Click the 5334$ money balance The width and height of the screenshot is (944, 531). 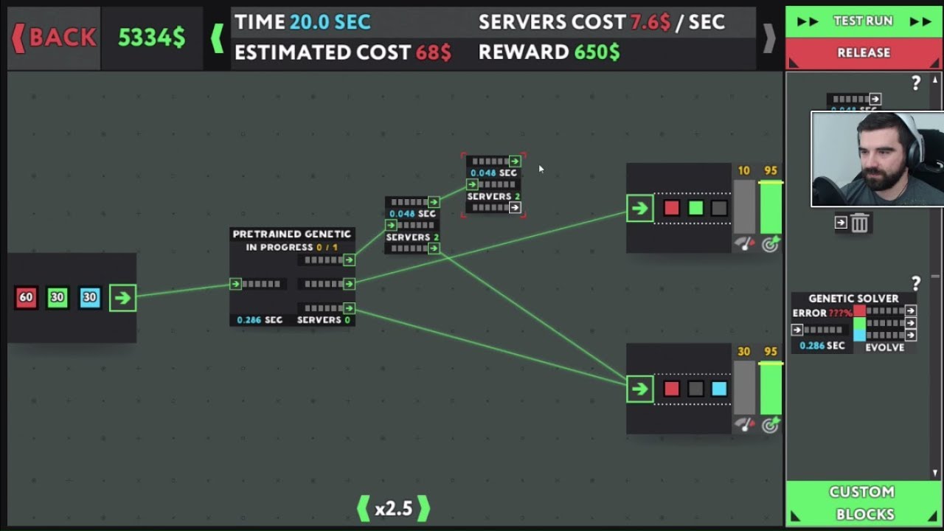(152, 38)
